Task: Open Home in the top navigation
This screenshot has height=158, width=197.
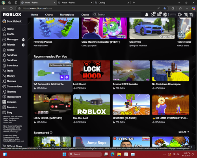Action: click(x=35, y=15)
